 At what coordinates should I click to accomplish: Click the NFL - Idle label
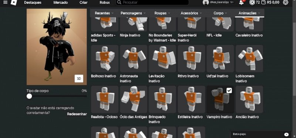214,35
